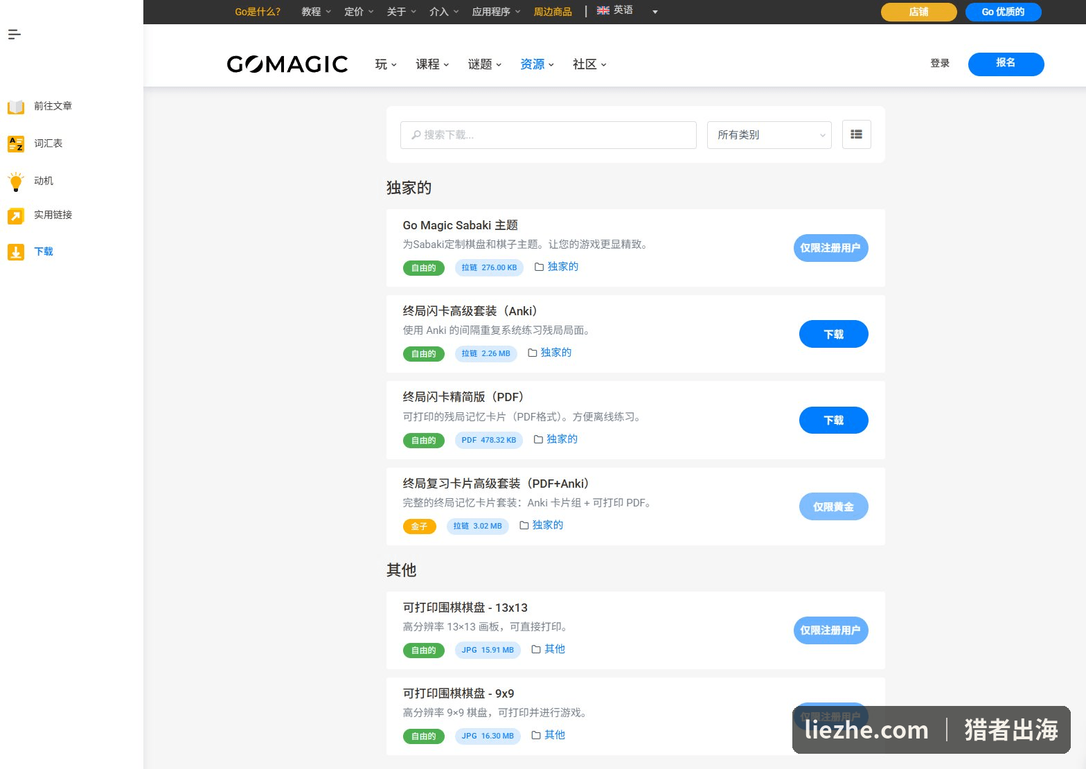The width and height of the screenshot is (1086, 769).
Task: Open 可打印围棋棋盘 - 13x13 title
Action: click(465, 608)
